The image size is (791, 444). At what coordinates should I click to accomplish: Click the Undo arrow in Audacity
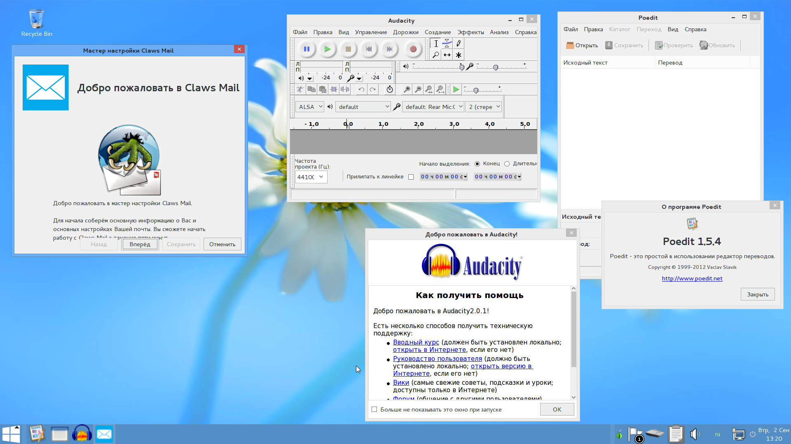pos(361,89)
